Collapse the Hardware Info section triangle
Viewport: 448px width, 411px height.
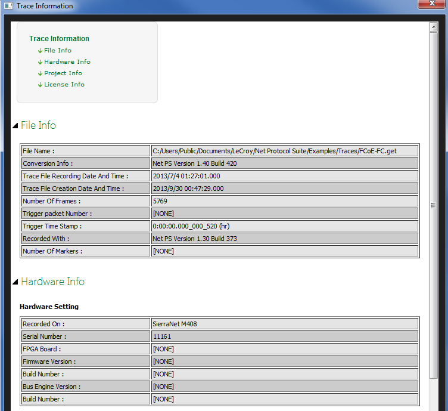point(15,282)
